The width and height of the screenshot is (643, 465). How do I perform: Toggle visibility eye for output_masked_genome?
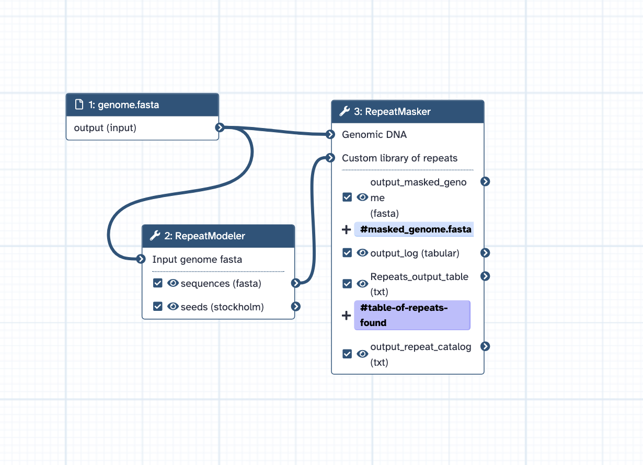(x=362, y=197)
